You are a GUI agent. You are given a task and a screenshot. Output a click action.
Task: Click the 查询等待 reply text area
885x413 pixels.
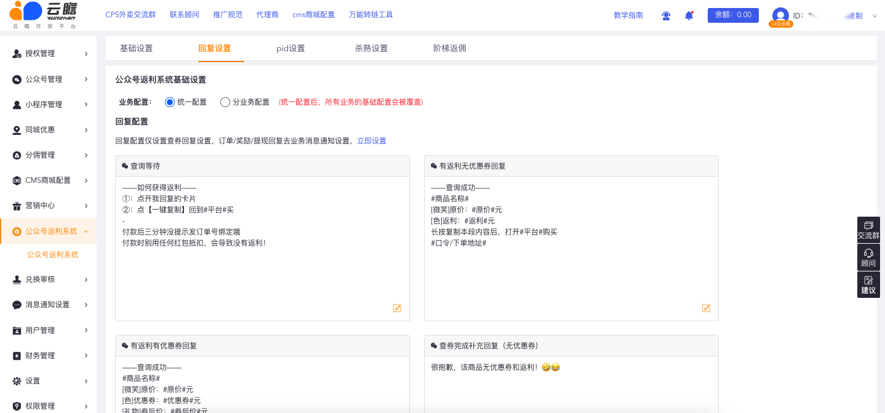coord(262,249)
